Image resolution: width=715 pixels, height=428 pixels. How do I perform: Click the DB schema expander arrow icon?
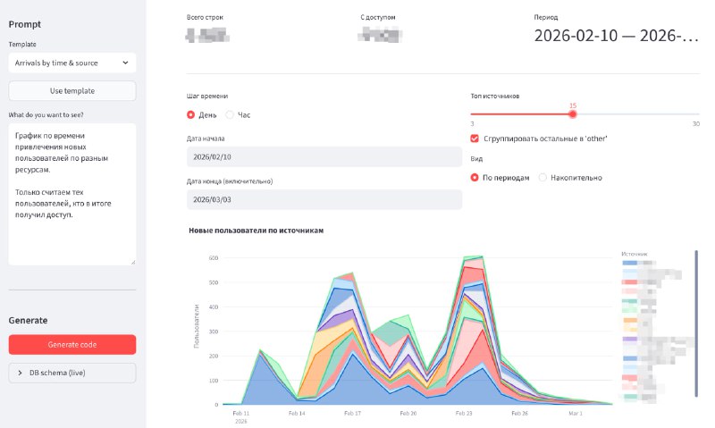tap(20, 373)
